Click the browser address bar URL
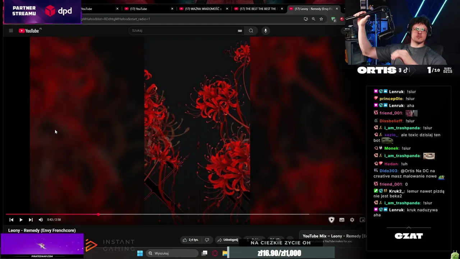 (116, 19)
